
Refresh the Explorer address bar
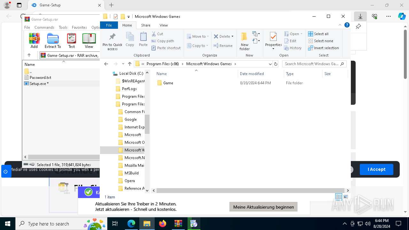(x=276, y=64)
